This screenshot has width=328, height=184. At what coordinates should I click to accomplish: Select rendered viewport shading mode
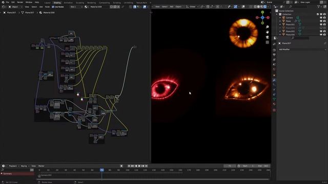(265, 7)
